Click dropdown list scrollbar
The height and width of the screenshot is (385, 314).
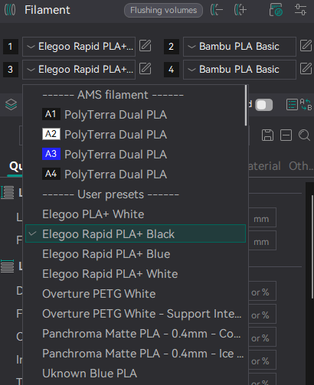coord(246,105)
